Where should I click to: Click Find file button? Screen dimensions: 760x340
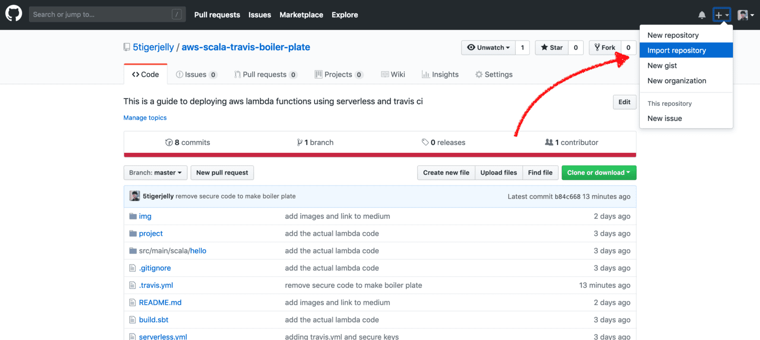540,173
